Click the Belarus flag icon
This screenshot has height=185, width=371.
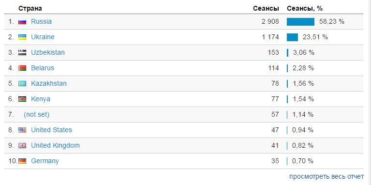pyautogui.click(x=22, y=68)
